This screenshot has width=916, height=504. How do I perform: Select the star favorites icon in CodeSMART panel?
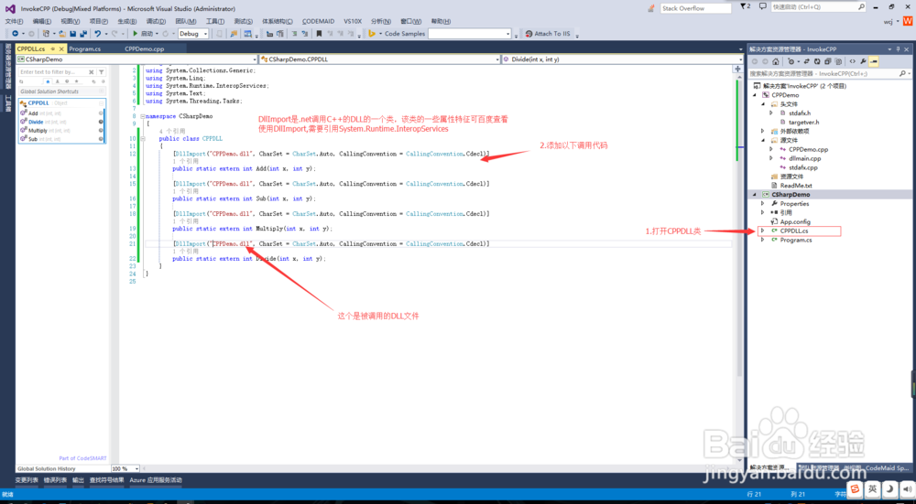(x=75, y=81)
